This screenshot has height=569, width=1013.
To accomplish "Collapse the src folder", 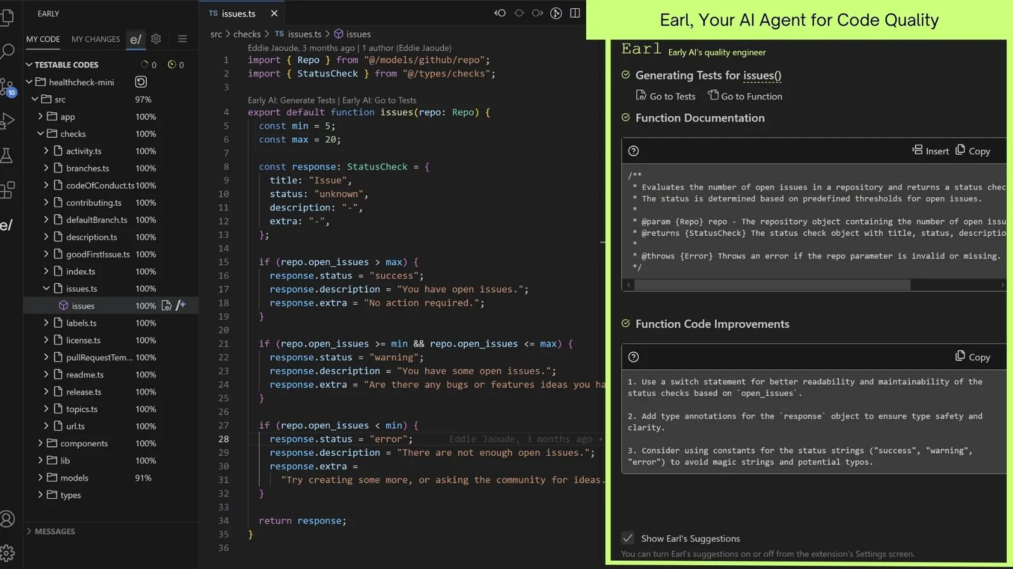I will (x=35, y=99).
